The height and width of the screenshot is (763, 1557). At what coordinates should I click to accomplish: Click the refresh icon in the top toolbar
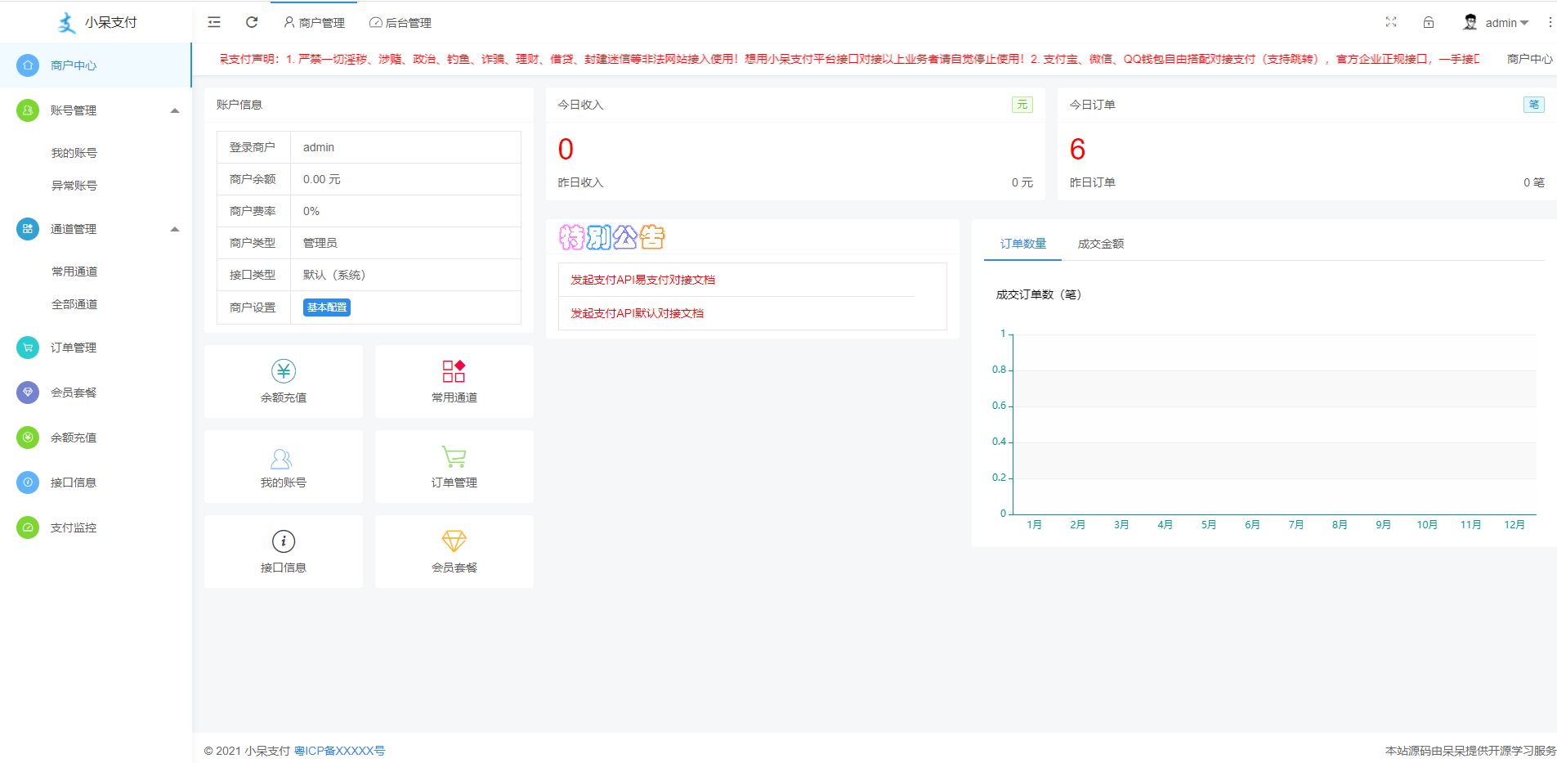[251, 22]
